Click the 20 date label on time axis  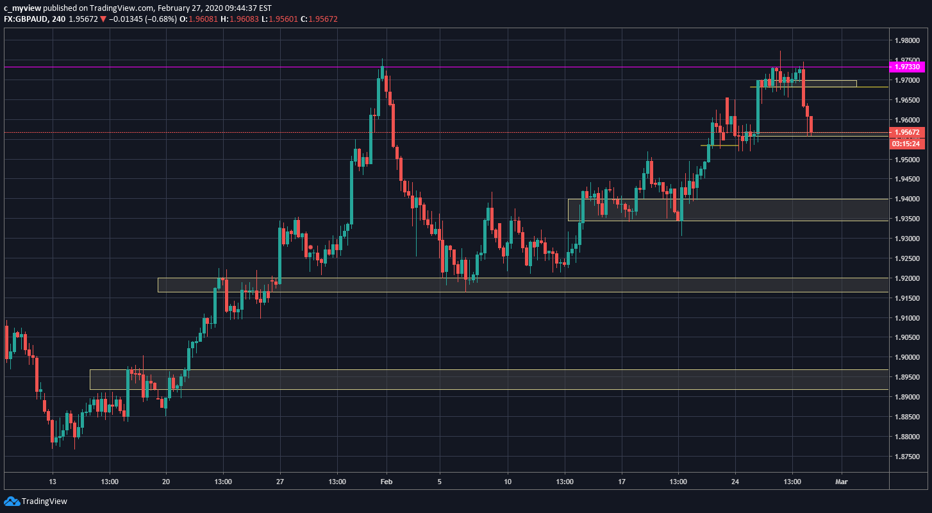[166, 481]
